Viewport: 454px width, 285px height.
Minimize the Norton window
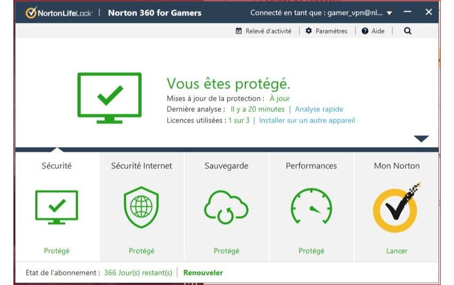click(408, 12)
